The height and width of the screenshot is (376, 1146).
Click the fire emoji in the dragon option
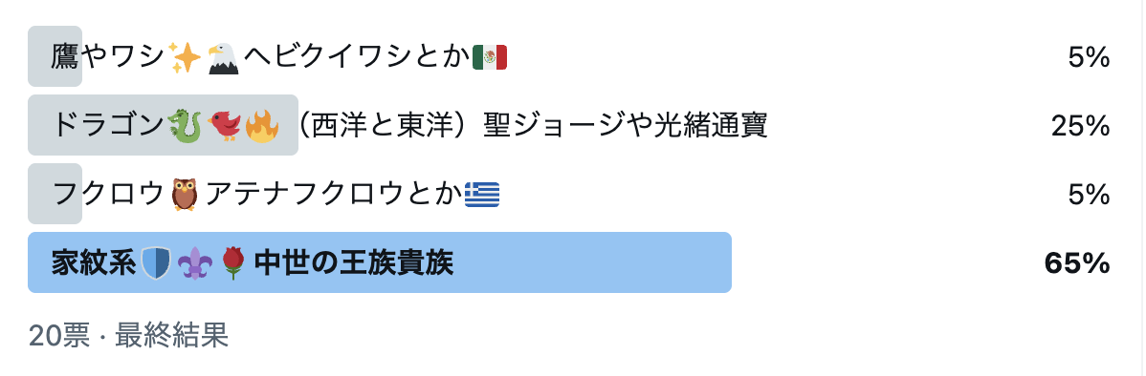pos(262,125)
